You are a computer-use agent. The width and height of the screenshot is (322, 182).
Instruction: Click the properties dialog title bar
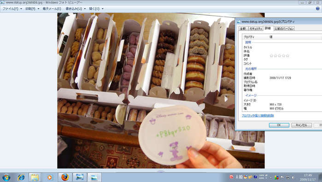[279, 22]
